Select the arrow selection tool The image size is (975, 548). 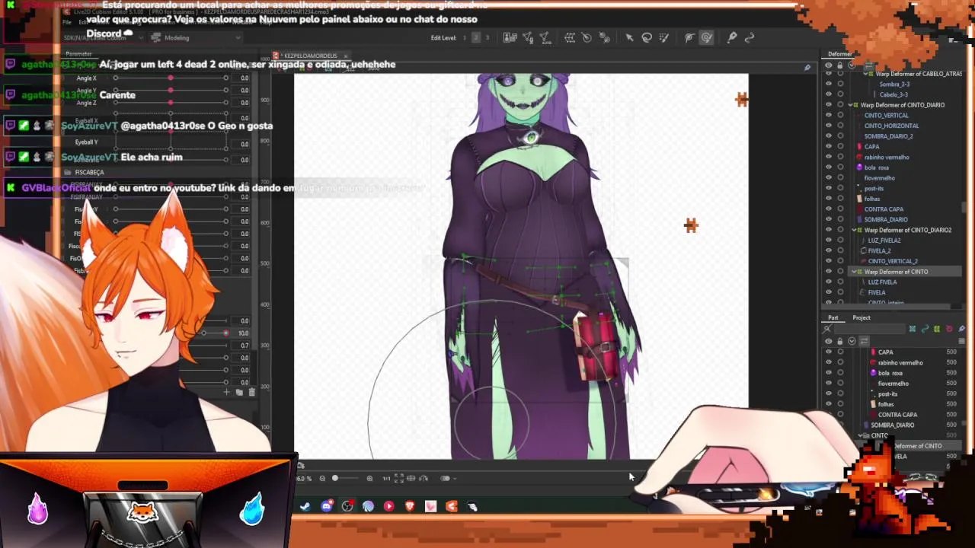pos(629,37)
